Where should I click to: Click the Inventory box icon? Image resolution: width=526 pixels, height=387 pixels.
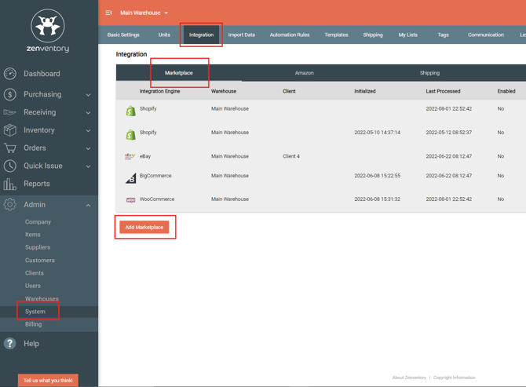click(9, 130)
